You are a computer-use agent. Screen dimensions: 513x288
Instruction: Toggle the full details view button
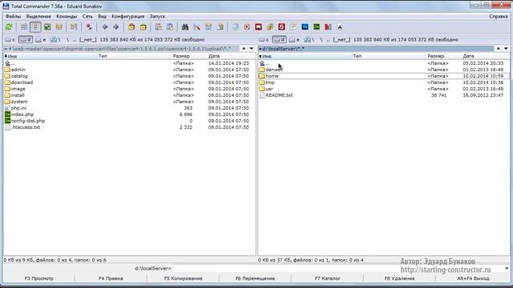click(35, 27)
